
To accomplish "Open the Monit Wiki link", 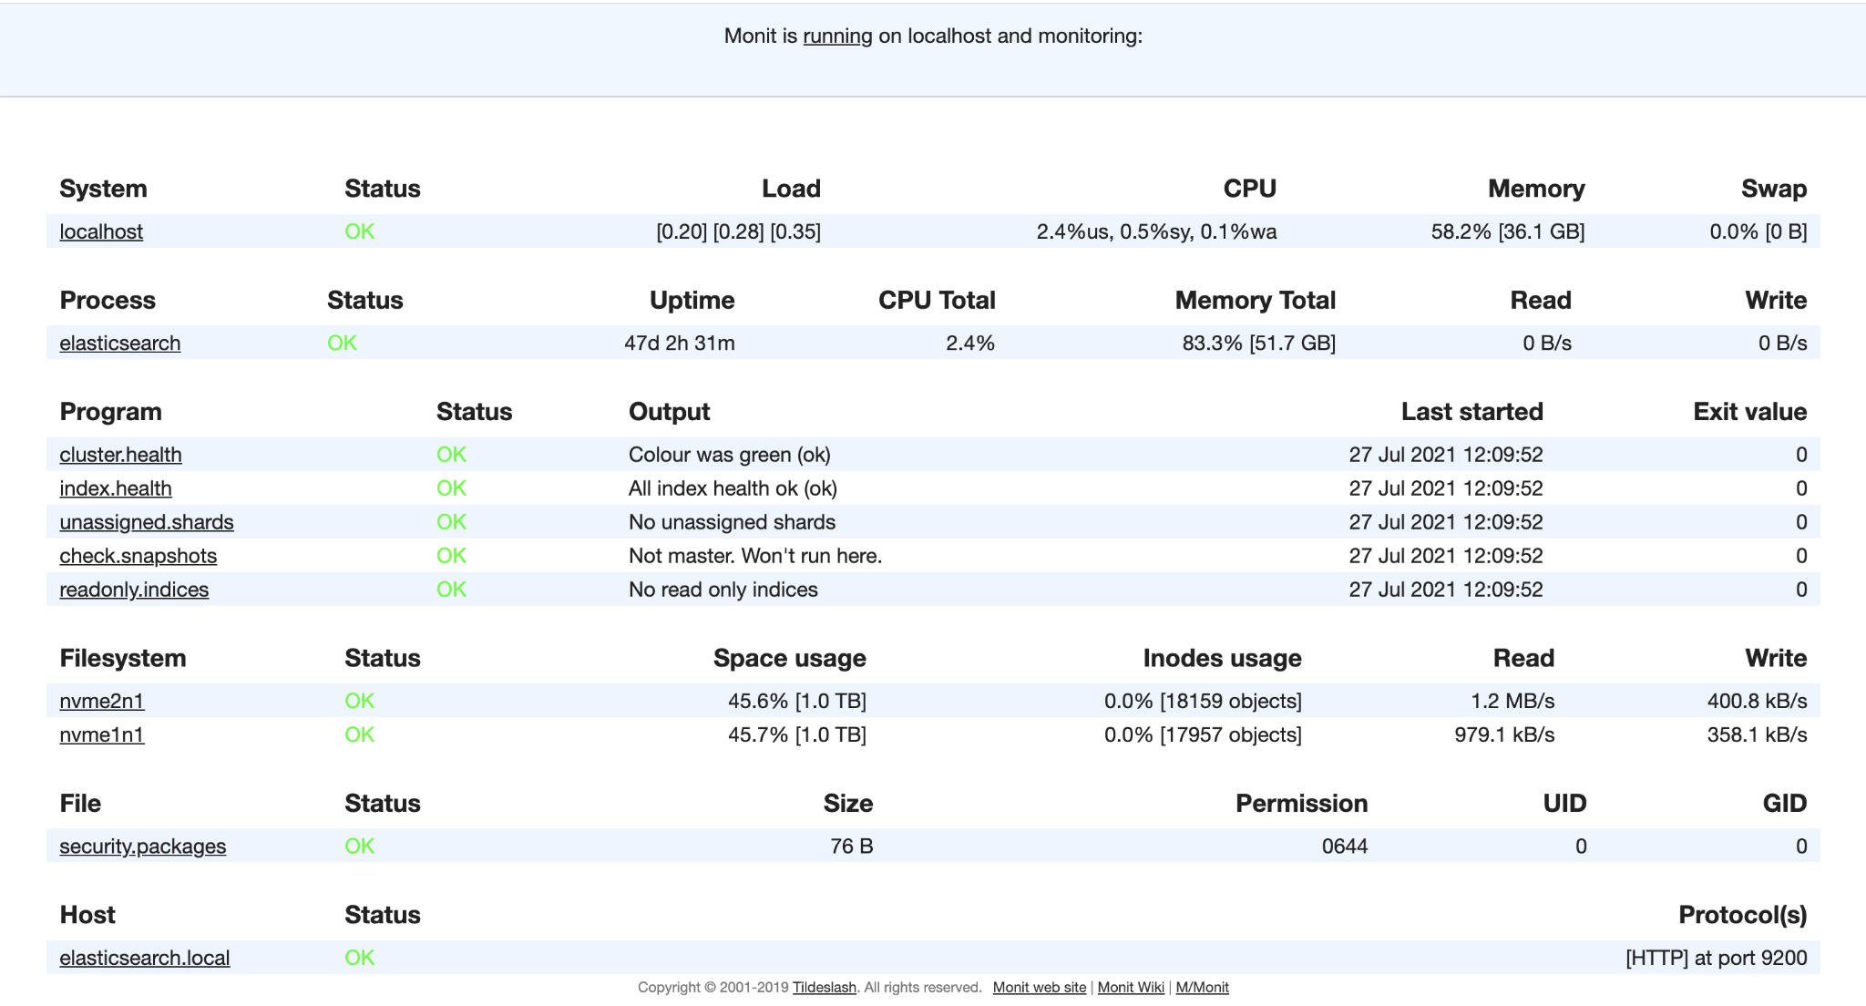I will click(1131, 987).
